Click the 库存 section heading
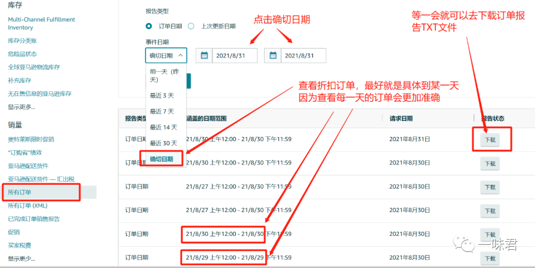 15,4
